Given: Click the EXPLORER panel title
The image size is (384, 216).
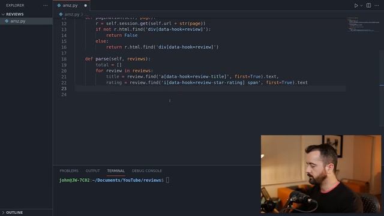Looking at the screenshot, I should point(15,5).
